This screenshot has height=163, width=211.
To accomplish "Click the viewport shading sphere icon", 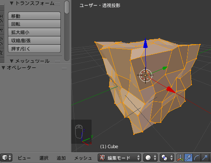I will click(151, 158).
